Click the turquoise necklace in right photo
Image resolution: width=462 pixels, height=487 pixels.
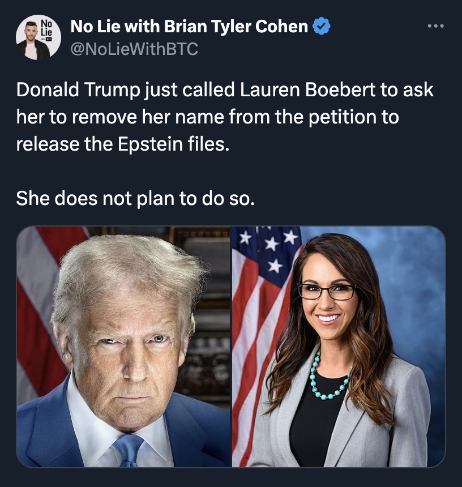pos(329,377)
